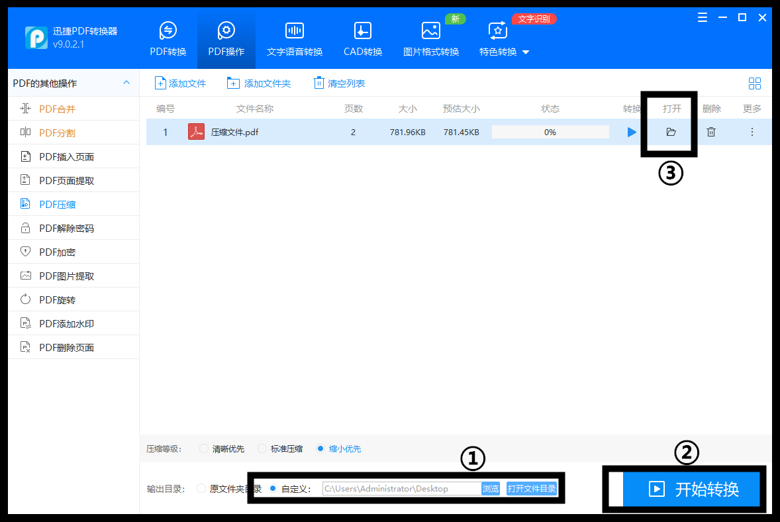Select 标准压缩 compression level
The width and height of the screenshot is (780, 522).
pos(280,449)
